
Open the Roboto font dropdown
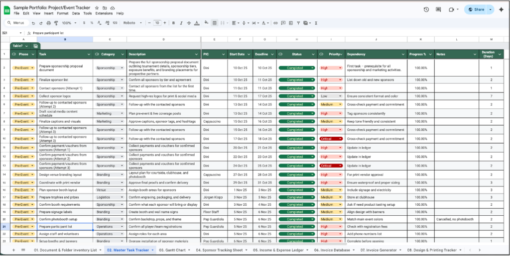[132, 23]
